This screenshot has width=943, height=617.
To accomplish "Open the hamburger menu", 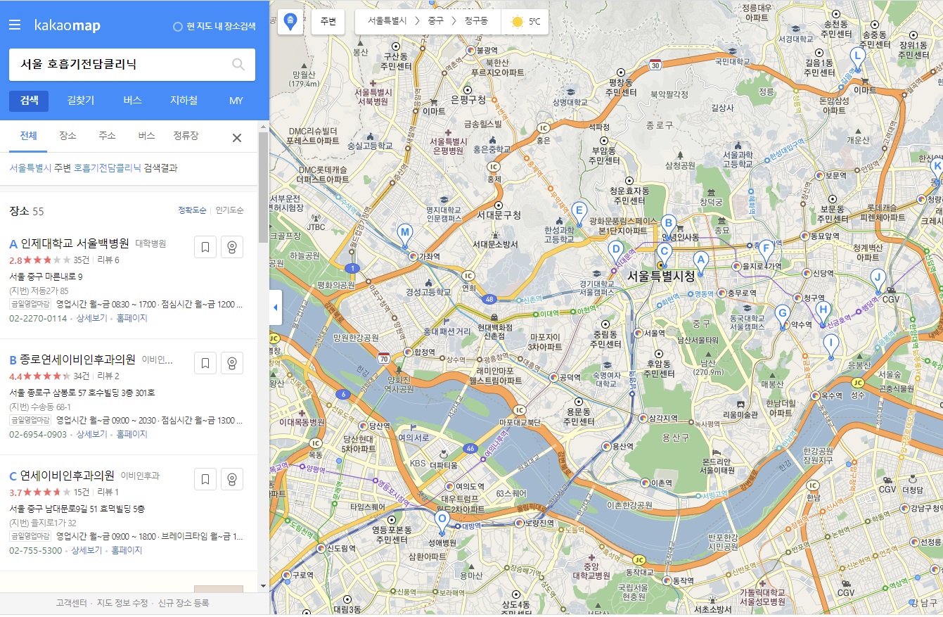I will click(x=15, y=25).
